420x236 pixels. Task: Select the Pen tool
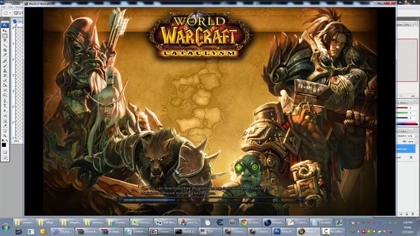click(x=5, y=100)
